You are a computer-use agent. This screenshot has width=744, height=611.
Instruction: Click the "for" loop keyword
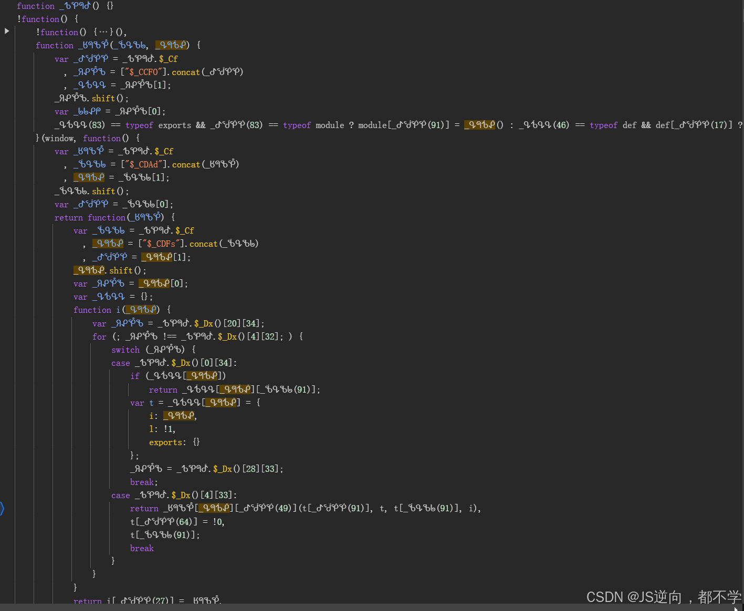99,336
